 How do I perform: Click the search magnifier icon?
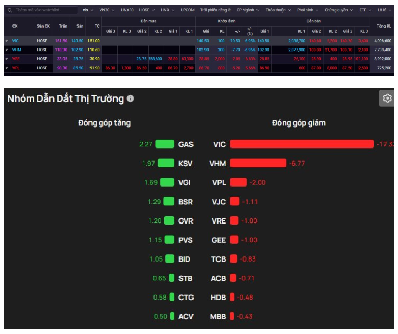(x=9, y=10)
